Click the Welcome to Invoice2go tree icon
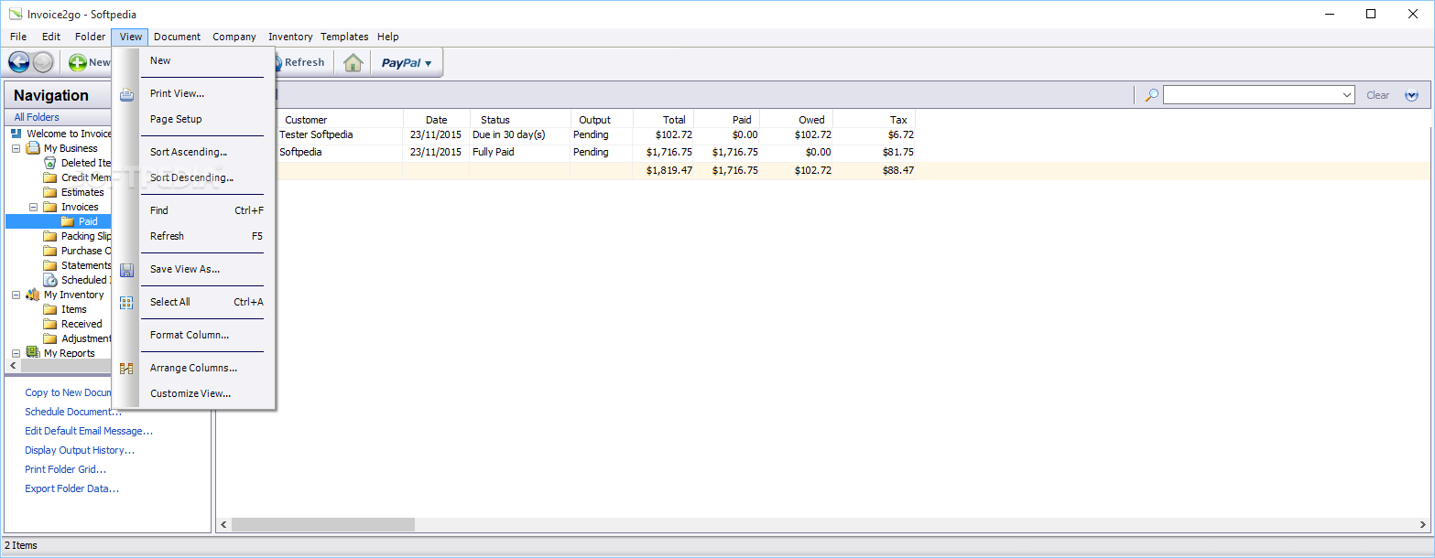1435x558 pixels. coord(16,134)
